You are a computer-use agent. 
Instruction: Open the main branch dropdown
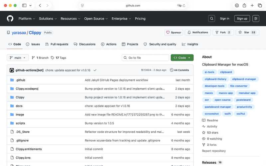tap(18, 58)
